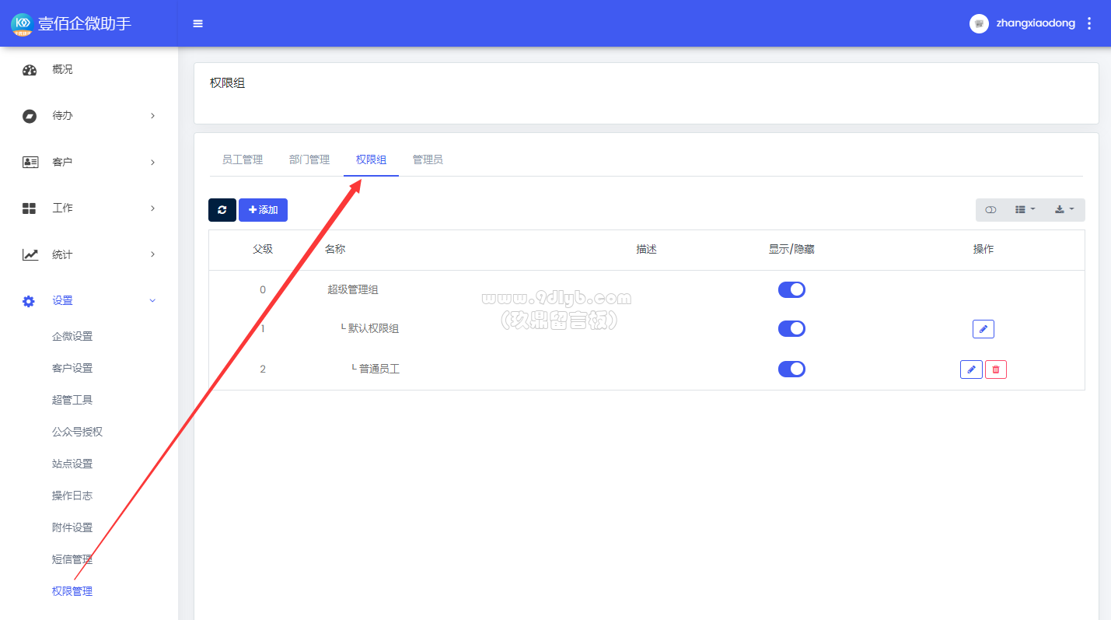Click the 待办 compass icon
This screenshot has height=620, width=1111.
(x=30, y=116)
